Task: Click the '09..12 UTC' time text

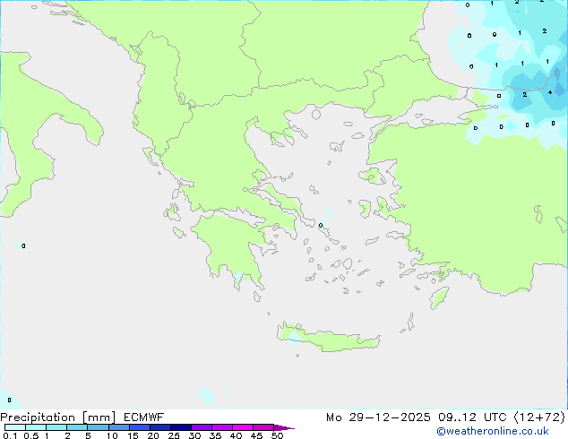Action: click(x=472, y=417)
